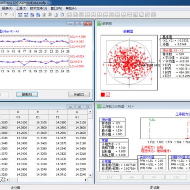Click the solid red color swatch
This screenshot has width=190, height=190.
tap(103, 94)
